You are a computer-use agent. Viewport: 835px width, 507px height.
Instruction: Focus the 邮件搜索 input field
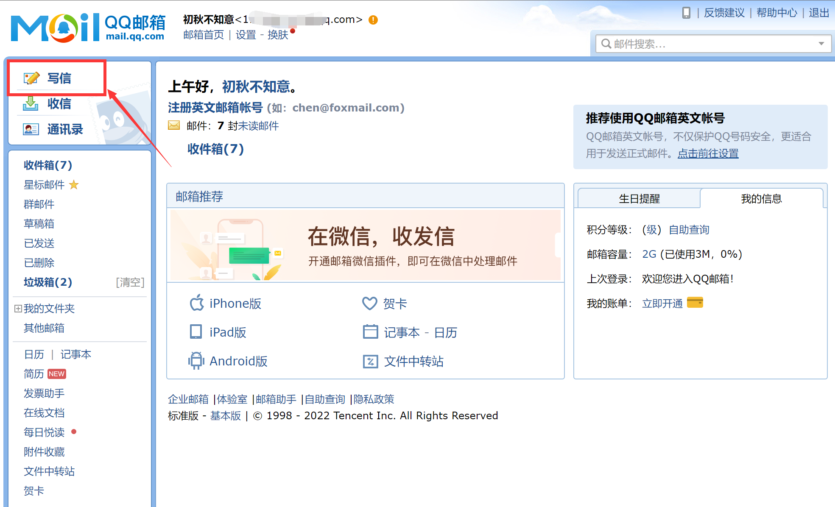tap(713, 44)
